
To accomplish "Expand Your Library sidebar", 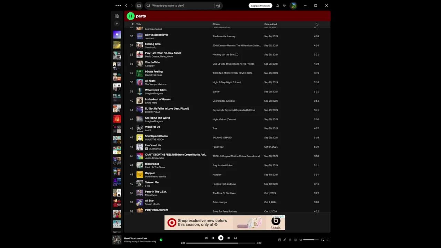I will click(117, 16).
